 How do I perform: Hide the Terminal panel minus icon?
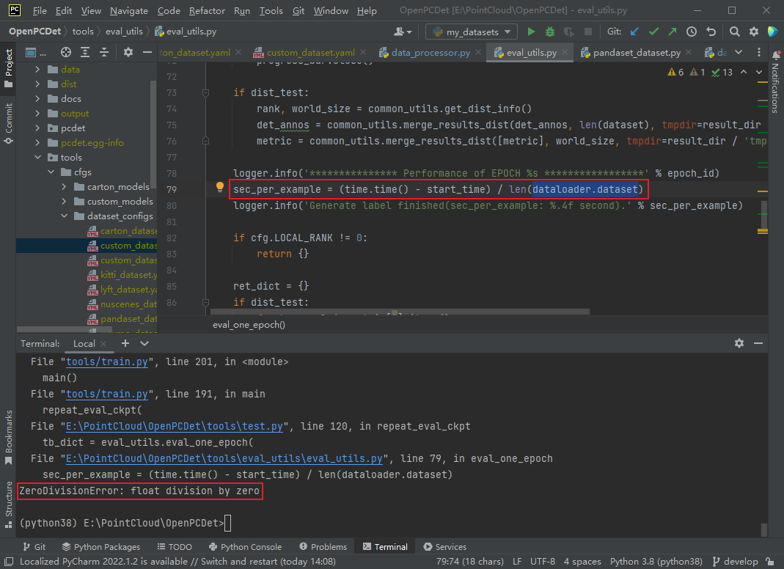point(758,343)
